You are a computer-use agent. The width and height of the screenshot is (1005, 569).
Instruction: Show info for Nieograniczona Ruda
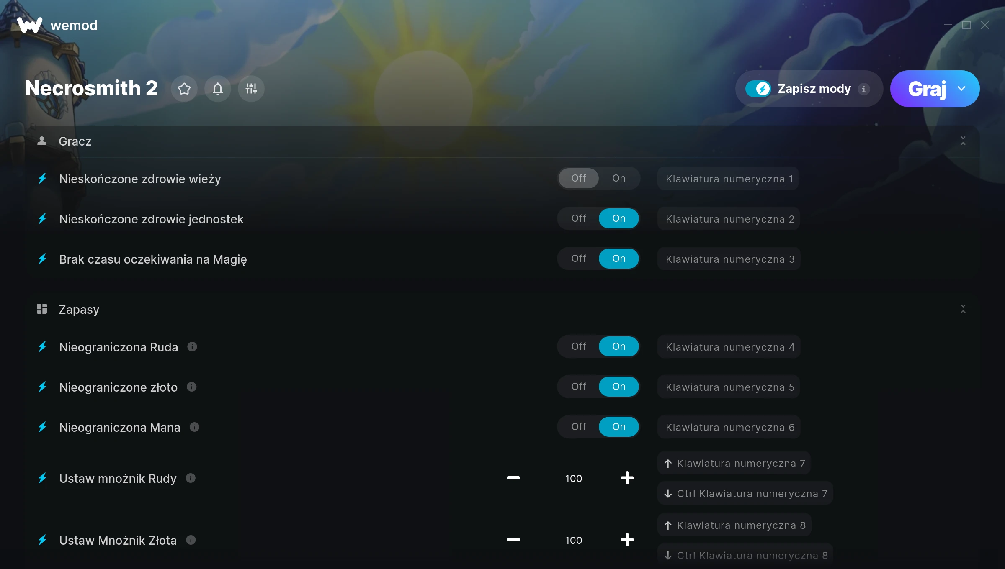click(192, 347)
